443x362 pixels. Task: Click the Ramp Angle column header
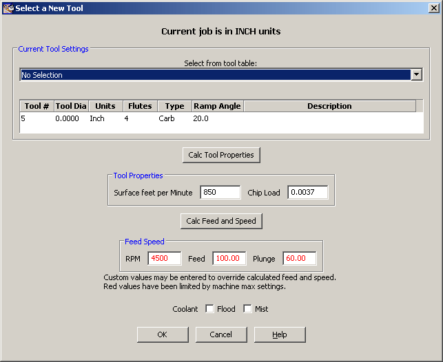click(217, 106)
